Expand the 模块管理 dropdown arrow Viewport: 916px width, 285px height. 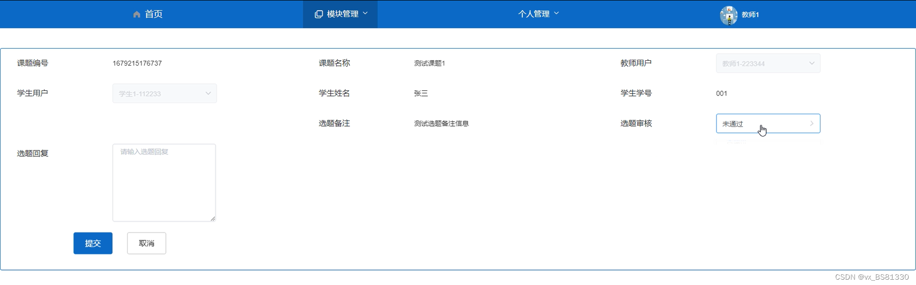tap(366, 13)
